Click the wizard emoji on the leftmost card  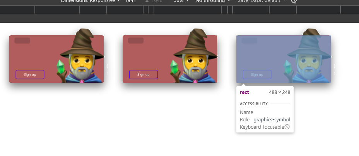click(x=80, y=55)
